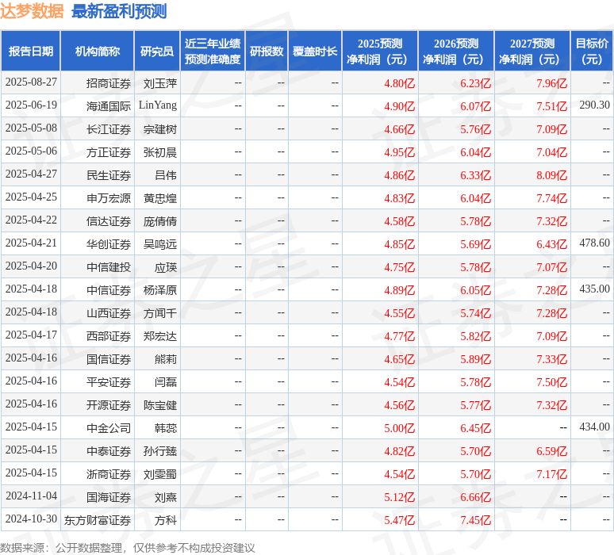Screen dimensions: 614x555
Task: Click target price 290.30
Action: point(594,105)
